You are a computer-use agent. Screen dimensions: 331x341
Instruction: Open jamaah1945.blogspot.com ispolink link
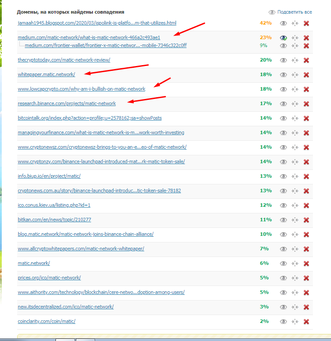coord(97,23)
